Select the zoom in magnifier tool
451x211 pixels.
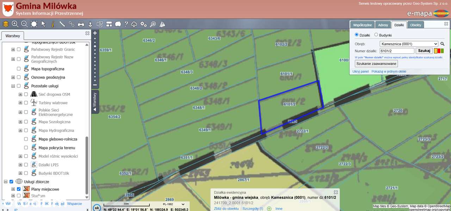pyautogui.click(x=15, y=24)
